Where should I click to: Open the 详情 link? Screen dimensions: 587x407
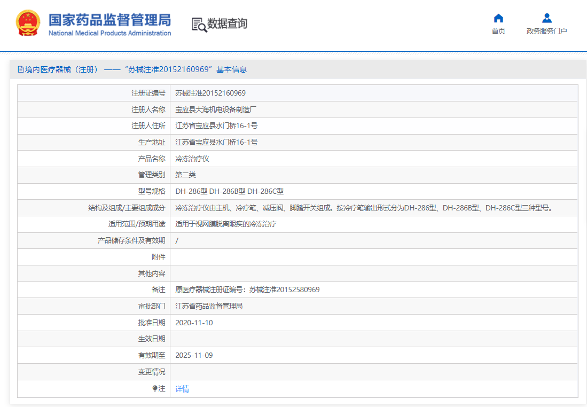pos(182,389)
